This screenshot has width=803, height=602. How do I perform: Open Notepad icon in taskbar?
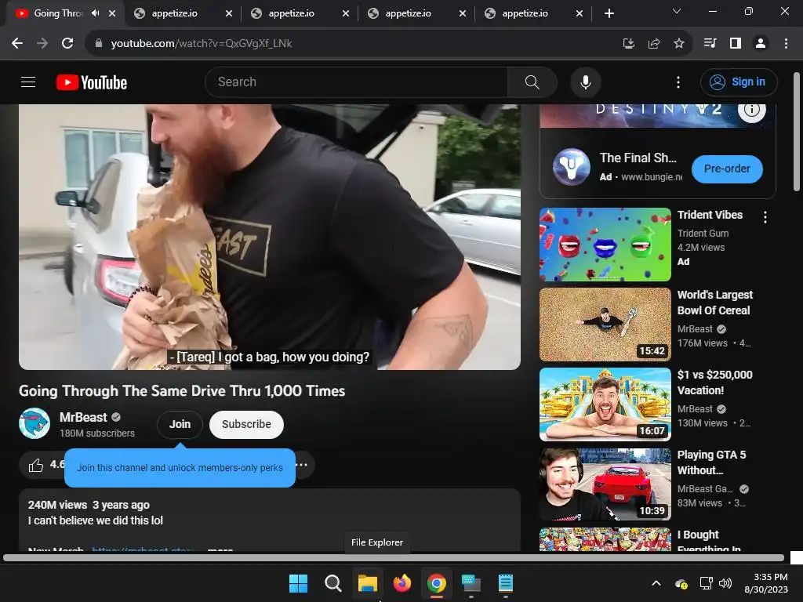click(506, 583)
